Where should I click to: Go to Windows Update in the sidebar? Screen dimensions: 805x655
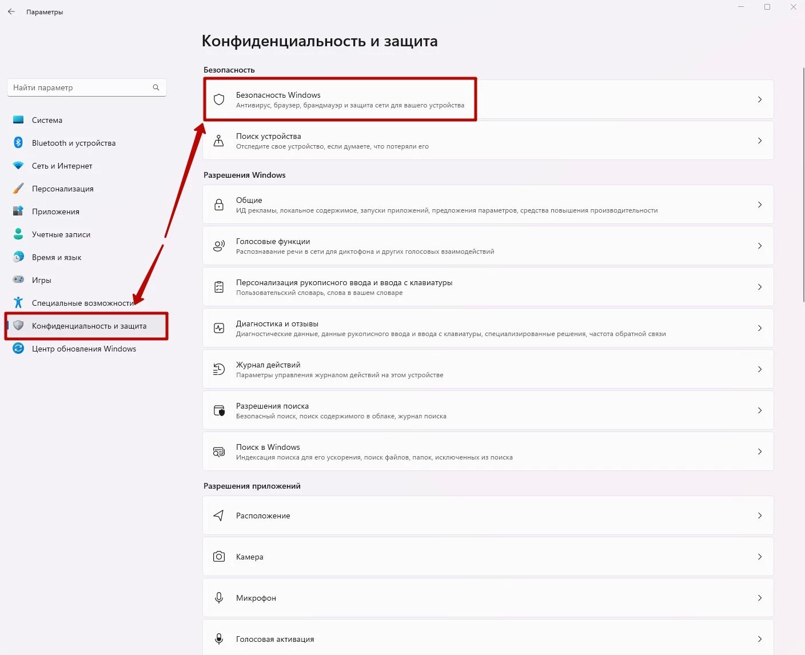pyautogui.click(x=83, y=349)
